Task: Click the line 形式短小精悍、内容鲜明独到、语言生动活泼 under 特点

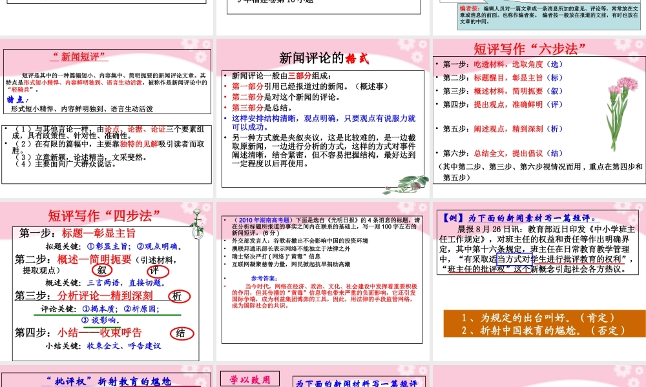Action: pyautogui.click(x=82, y=109)
